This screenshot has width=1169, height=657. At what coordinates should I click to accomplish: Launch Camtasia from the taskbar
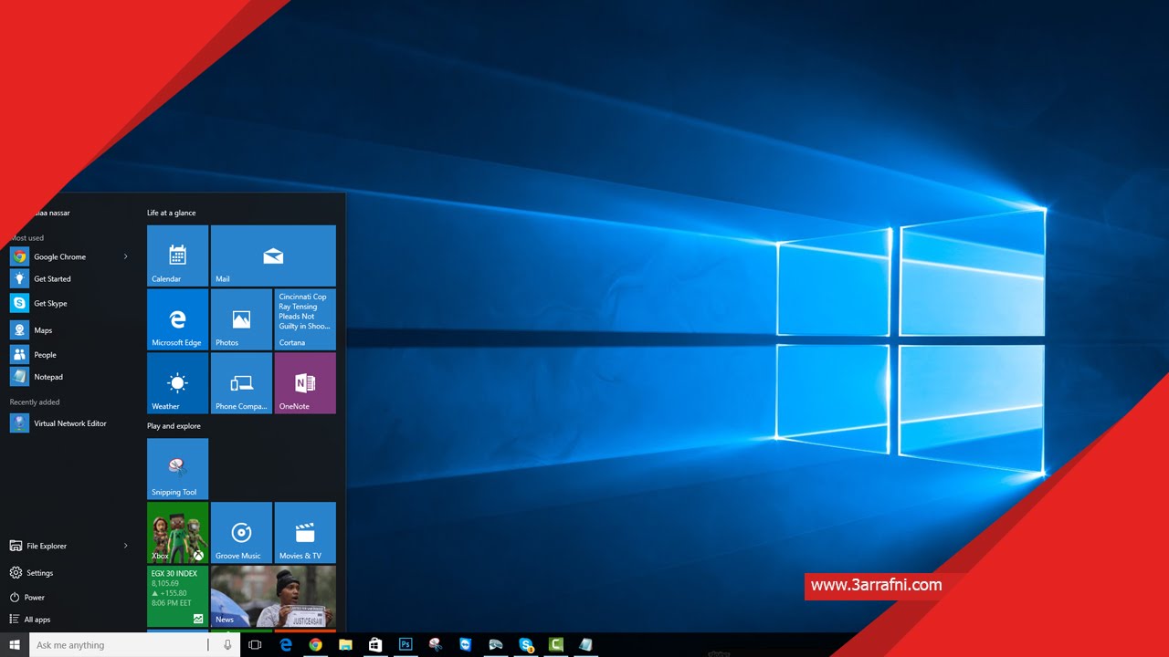555,645
